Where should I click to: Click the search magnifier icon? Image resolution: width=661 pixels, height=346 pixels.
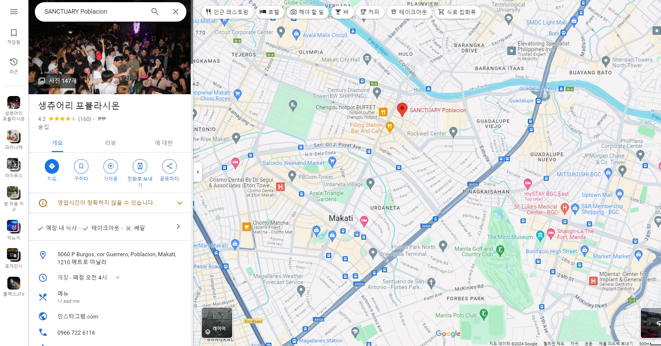[x=155, y=12]
